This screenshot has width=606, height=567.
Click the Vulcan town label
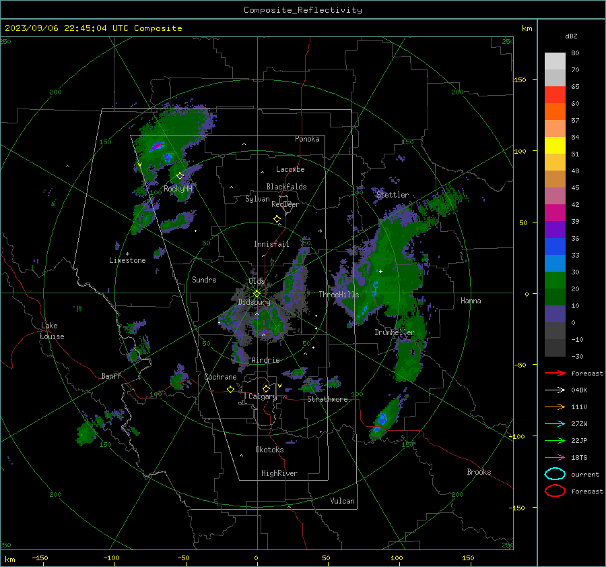tap(342, 501)
